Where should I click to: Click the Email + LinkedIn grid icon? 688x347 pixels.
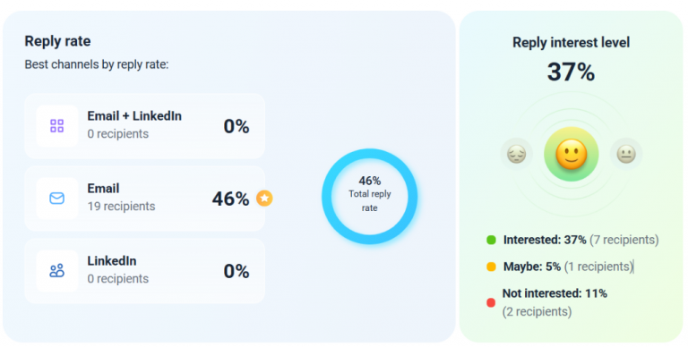57,126
